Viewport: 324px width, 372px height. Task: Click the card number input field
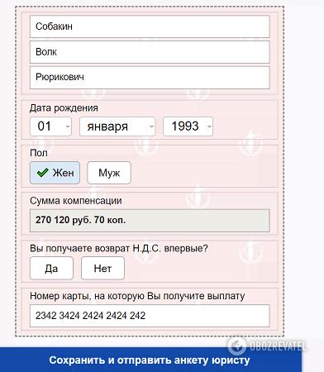click(x=150, y=316)
